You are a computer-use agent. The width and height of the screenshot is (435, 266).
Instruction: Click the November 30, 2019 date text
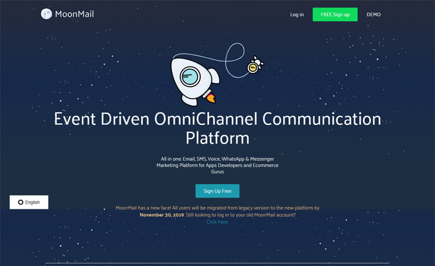coord(161,215)
